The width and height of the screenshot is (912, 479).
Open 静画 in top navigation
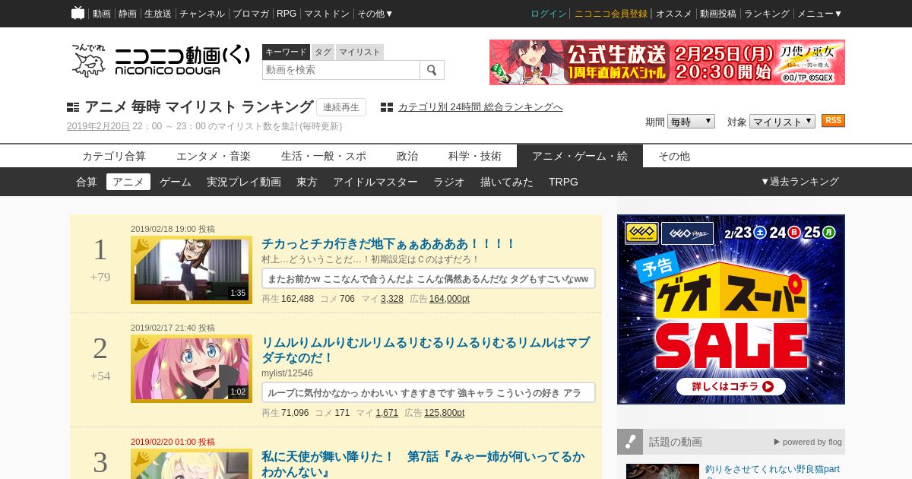click(128, 14)
